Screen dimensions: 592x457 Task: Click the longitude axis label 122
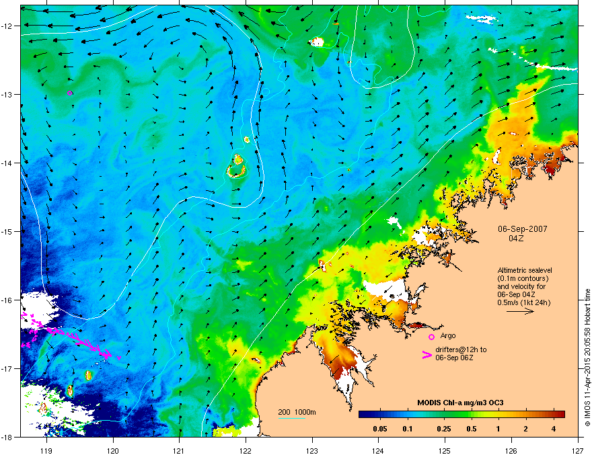point(246,450)
